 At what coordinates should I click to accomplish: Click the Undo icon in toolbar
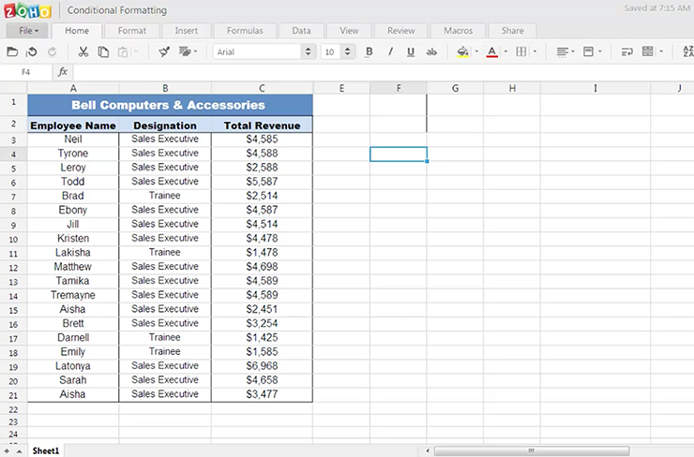(33, 52)
